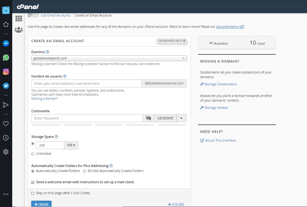
Task: Open Twitter from the sidebar
Action: (x=6, y=85)
